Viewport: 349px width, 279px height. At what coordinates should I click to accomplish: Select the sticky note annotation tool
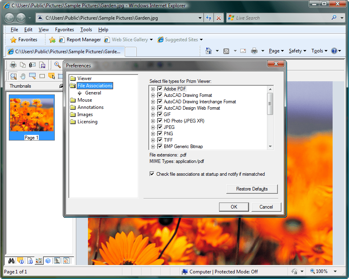point(51,76)
